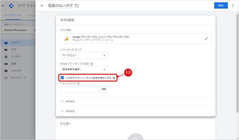
Task: Select サマリー in the sidebar
Action: [18, 43]
